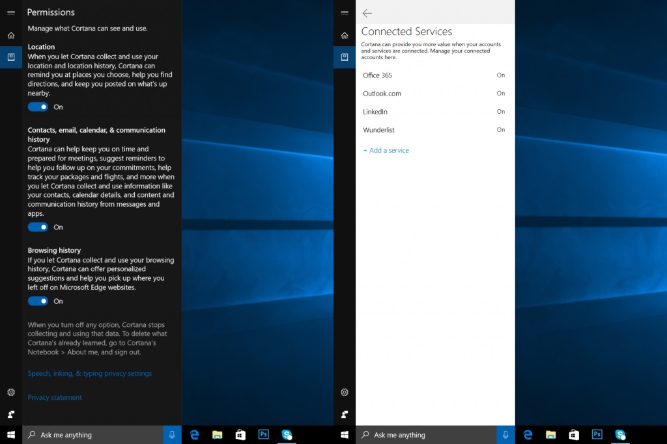Turn off the Location toggle

click(38, 107)
